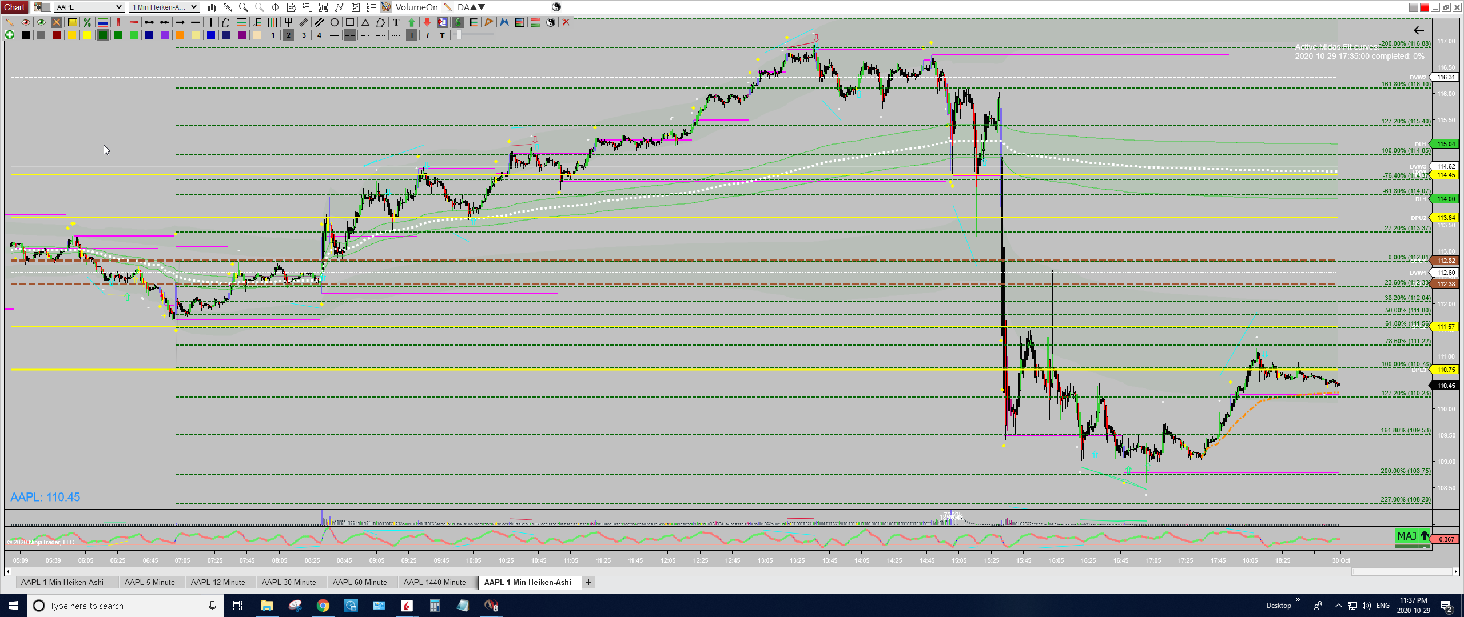1464x617 pixels.
Task: Click the VolumeOn button
Action: pyautogui.click(x=416, y=7)
